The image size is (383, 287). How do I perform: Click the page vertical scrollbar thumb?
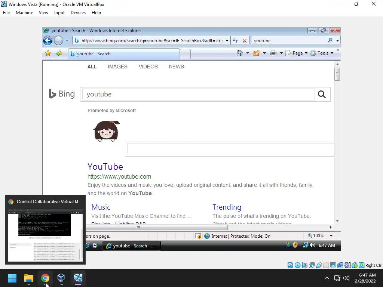(337, 74)
